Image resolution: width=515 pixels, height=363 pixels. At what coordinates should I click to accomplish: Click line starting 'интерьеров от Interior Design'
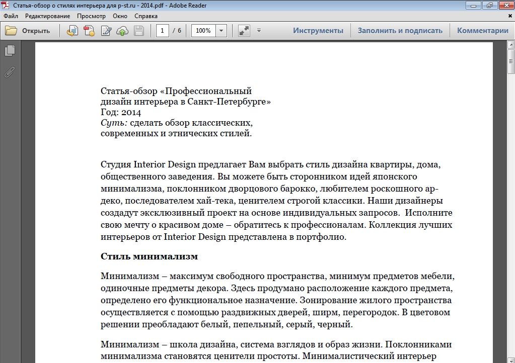coord(224,237)
